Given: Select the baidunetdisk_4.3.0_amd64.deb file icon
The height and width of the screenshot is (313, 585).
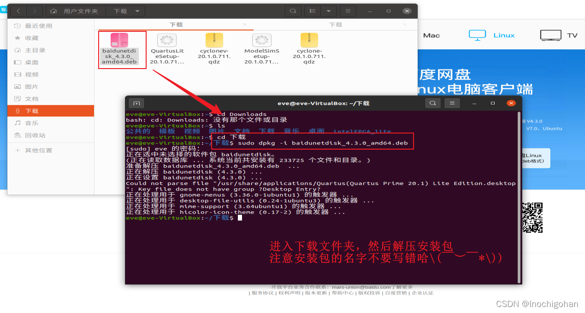Looking at the screenshot, I should pos(119,40).
